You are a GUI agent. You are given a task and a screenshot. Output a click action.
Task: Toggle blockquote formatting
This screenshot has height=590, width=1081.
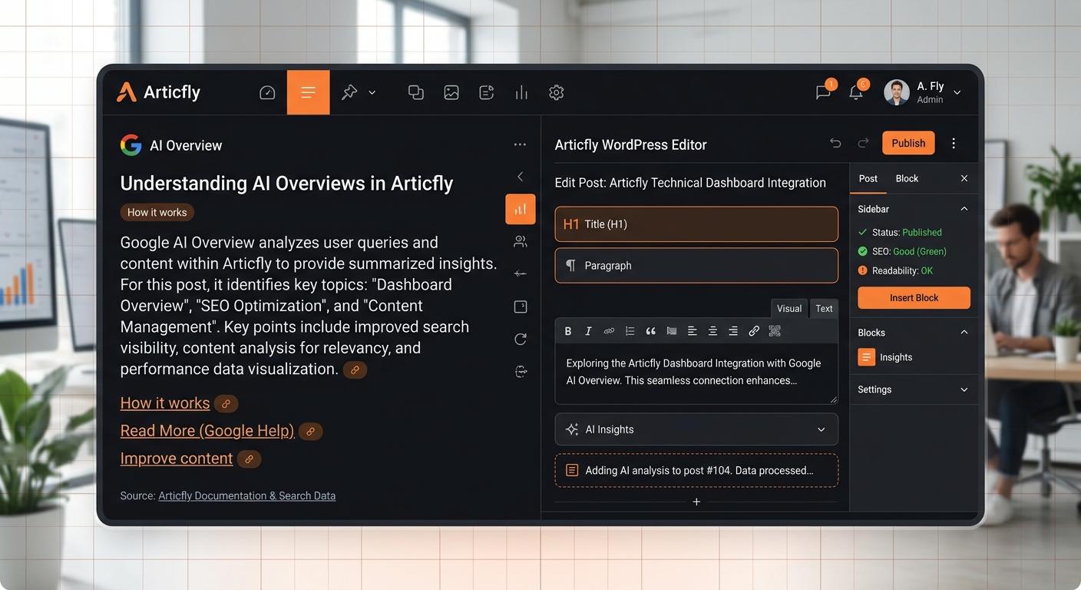(650, 331)
